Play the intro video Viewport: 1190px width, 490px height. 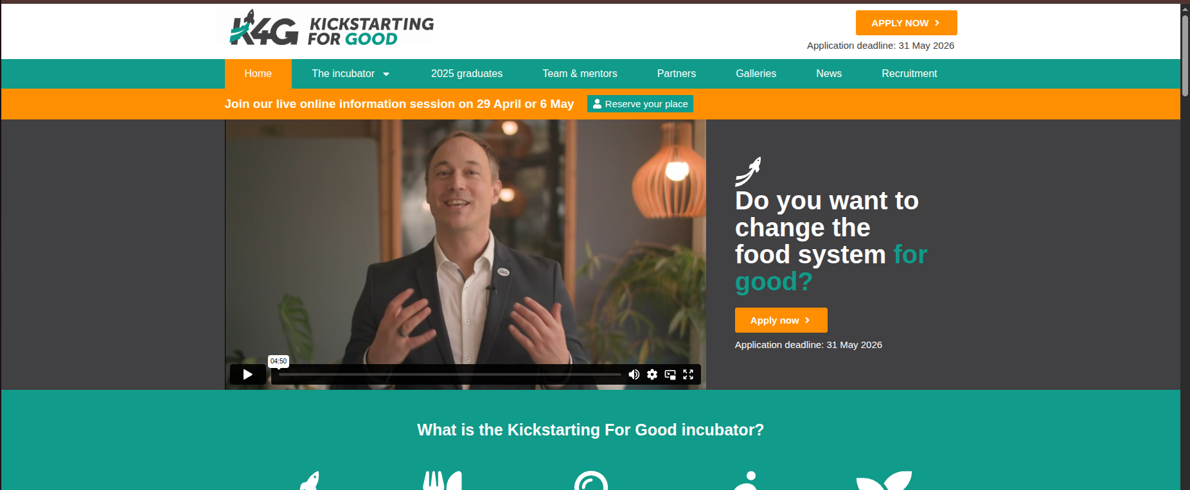247,374
